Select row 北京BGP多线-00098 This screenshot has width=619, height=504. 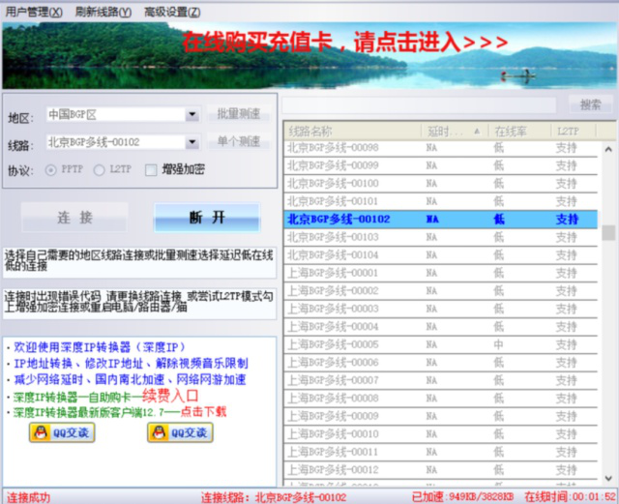point(441,148)
